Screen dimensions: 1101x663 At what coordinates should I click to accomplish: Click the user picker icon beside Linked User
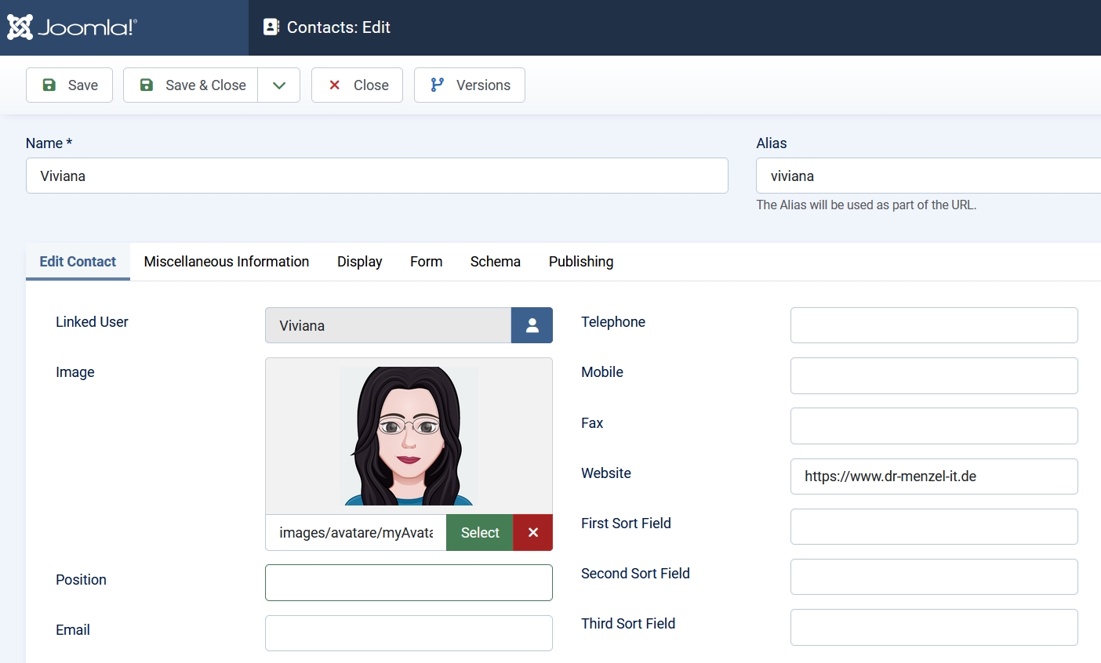[x=532, y=325]
